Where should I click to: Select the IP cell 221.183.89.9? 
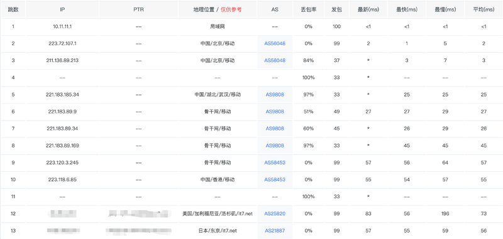62,111
